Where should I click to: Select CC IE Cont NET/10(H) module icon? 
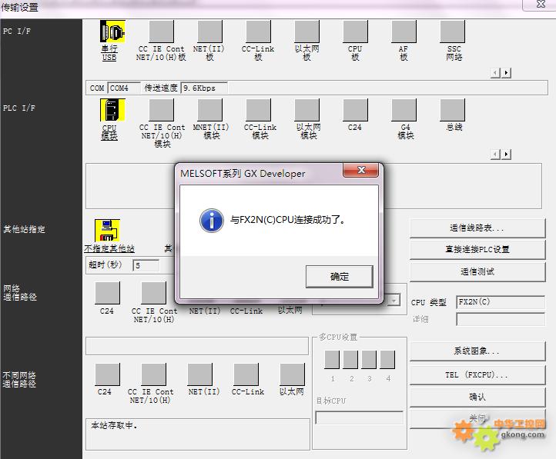point(162,110)
